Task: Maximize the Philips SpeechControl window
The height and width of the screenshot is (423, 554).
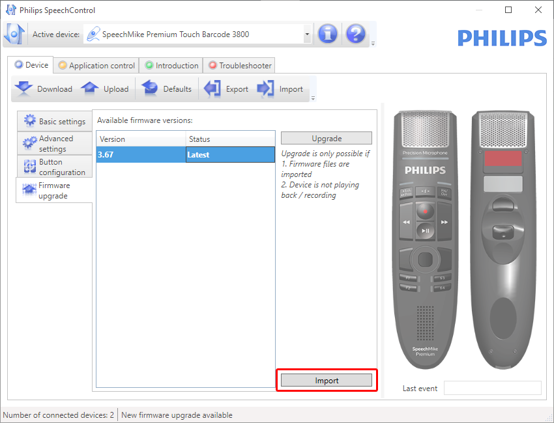Action: coord(508,10)
